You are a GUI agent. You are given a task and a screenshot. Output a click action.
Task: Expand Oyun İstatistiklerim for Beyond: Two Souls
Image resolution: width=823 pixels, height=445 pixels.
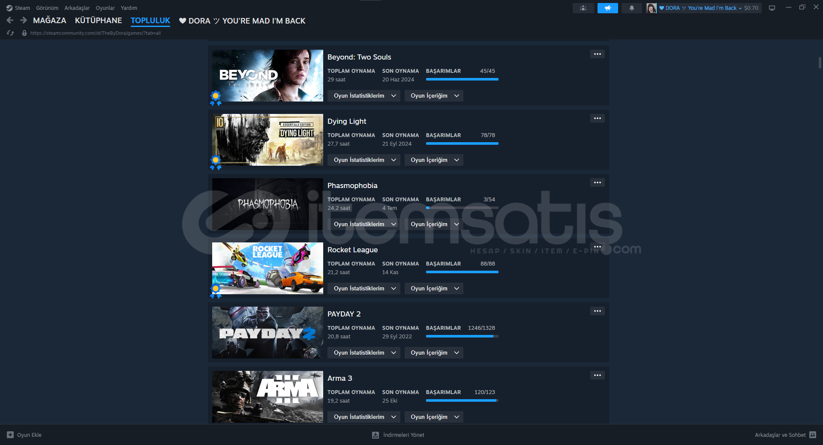364,96
